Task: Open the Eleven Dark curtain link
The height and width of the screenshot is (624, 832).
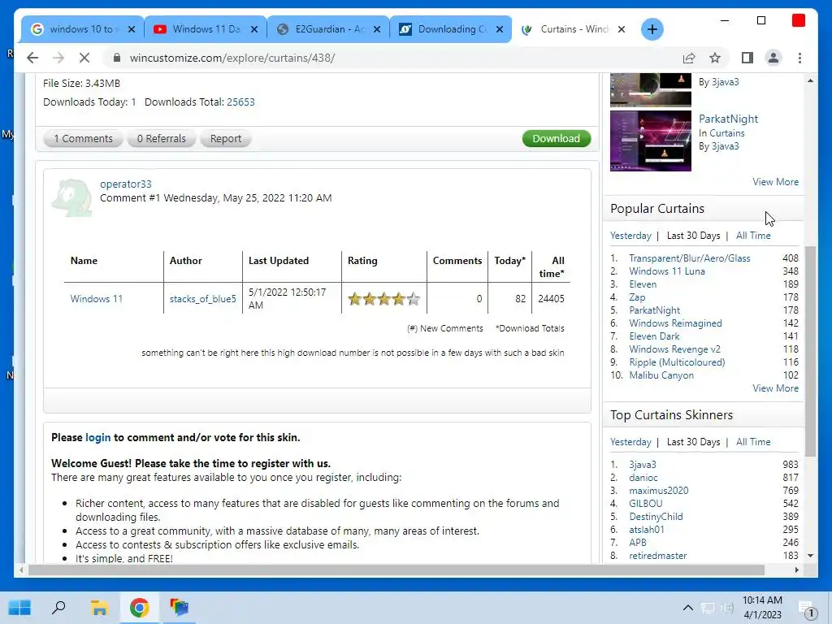Action: [x=654, y=336]
